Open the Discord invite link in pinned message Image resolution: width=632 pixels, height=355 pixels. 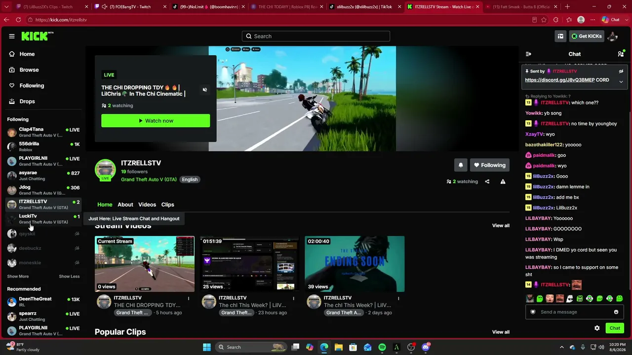tap(560, 80)
